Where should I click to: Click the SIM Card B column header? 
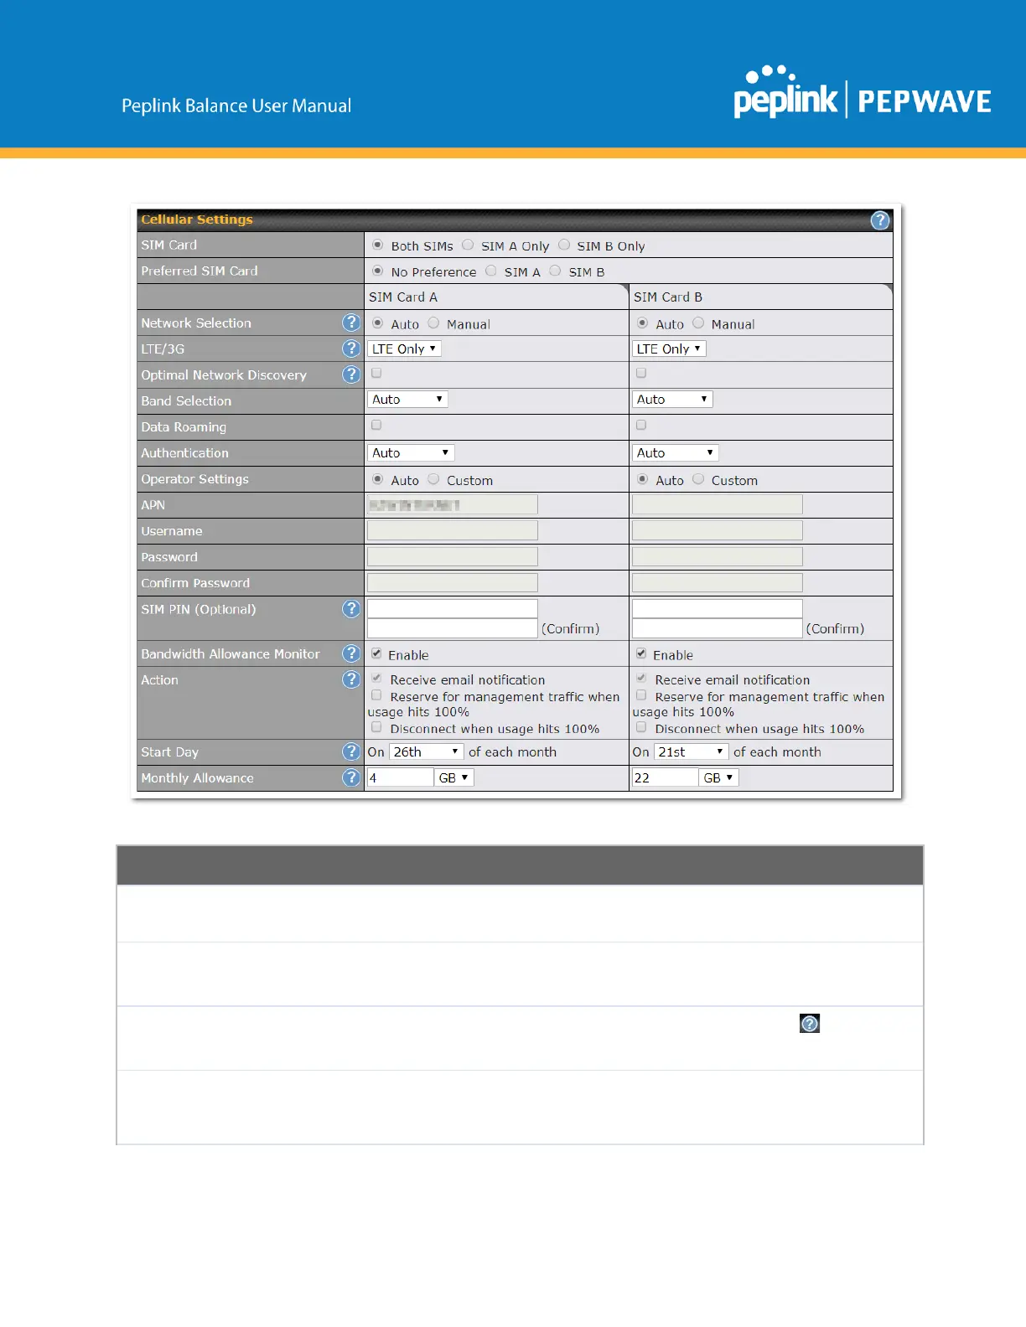coord(668,297)
